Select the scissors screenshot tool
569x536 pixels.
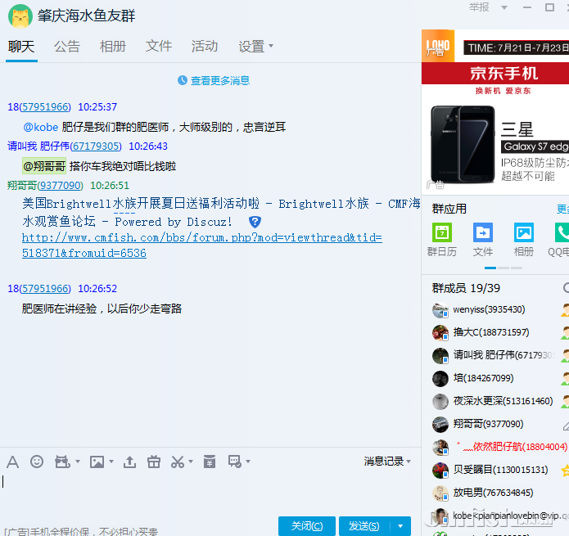click(x=178, y=462)
